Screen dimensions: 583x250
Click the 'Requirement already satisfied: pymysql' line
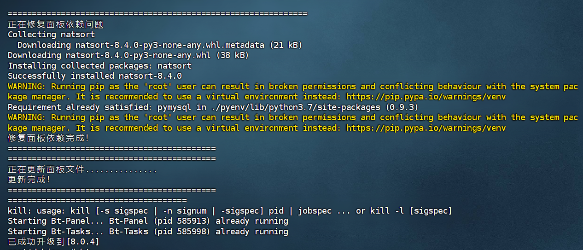(x=213, y=107)
